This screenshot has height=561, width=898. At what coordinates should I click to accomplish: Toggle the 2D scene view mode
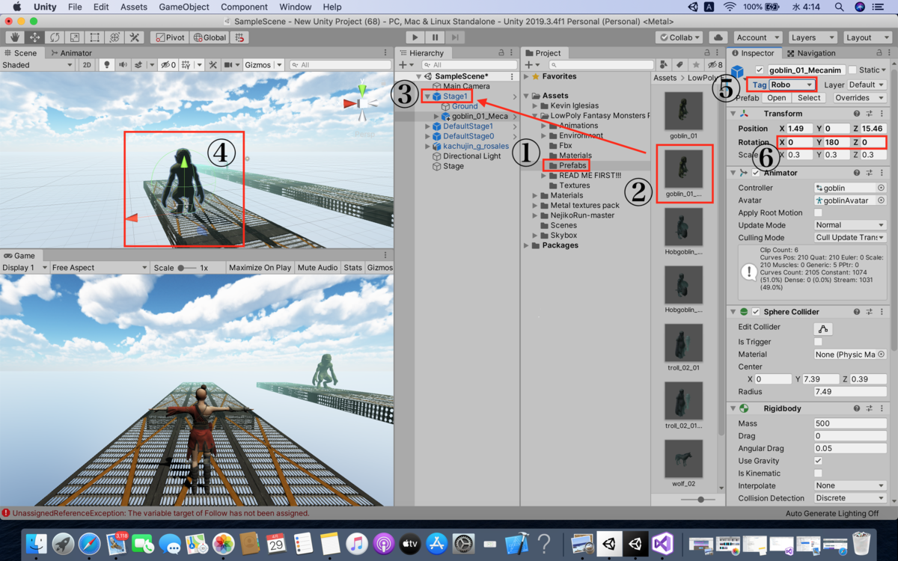87,65
